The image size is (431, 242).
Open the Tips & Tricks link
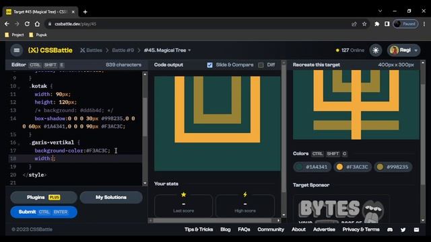coord(199,229)
